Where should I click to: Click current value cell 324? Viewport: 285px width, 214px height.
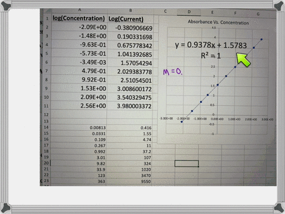pyautogui.click(x=129, y=163)
